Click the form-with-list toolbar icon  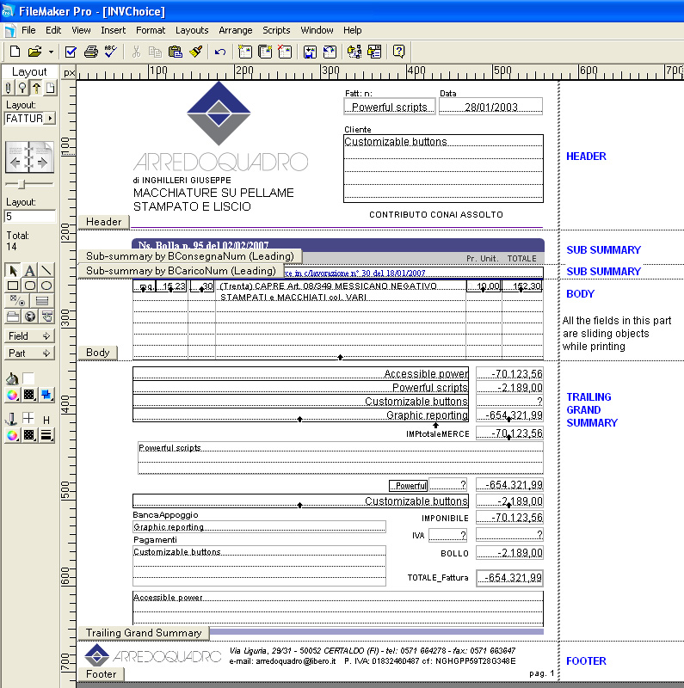coord(374,52)
